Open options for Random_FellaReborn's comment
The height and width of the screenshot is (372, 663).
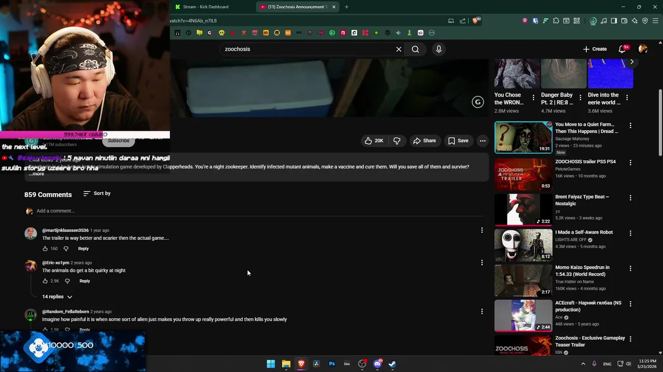(482, 312)
